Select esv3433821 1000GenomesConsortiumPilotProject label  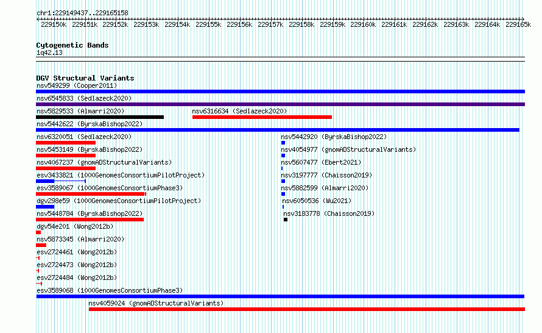[x=121, y=175]
